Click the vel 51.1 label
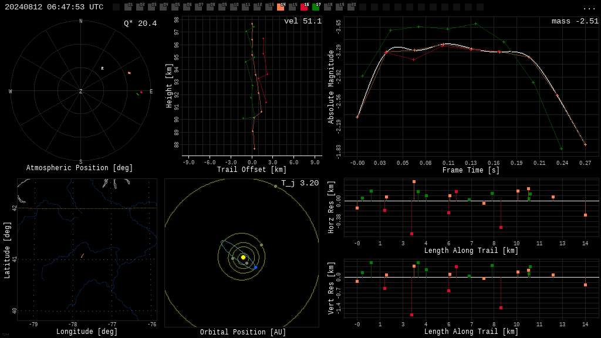Viewport: 601px width, 338px height. click(303, 21)
